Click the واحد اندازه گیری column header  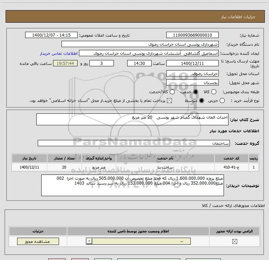[x=99, y=158]
